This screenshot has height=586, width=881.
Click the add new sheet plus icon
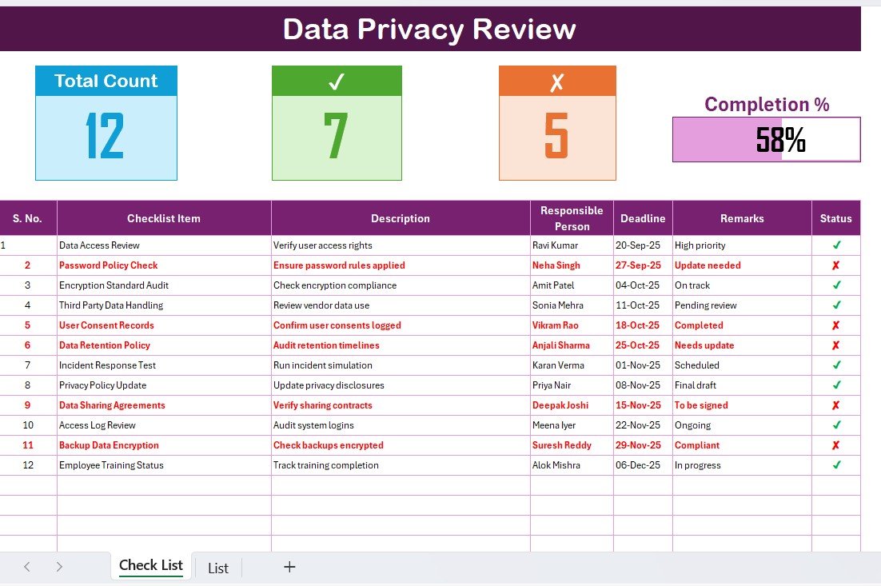(x=289, y=567)
